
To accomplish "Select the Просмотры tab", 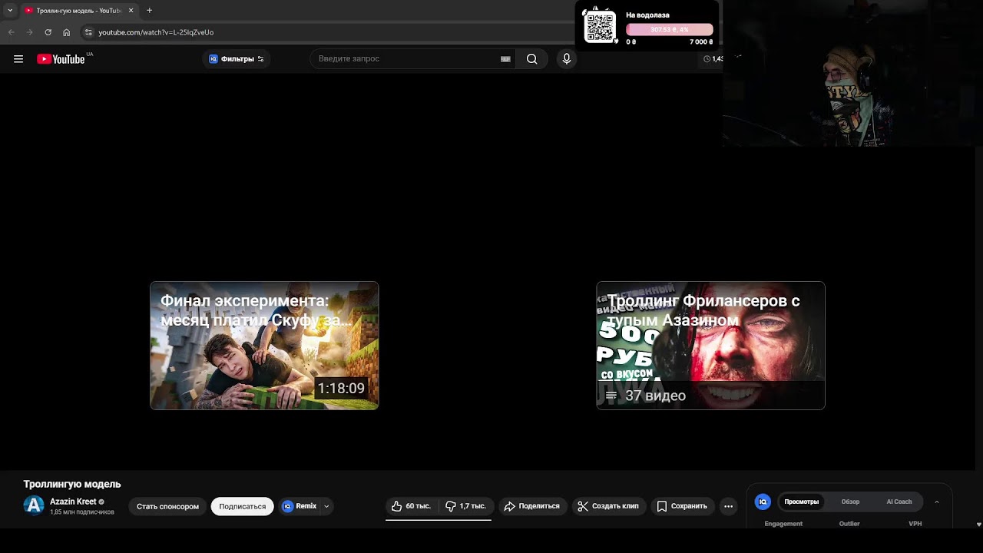I will point(801,502).
